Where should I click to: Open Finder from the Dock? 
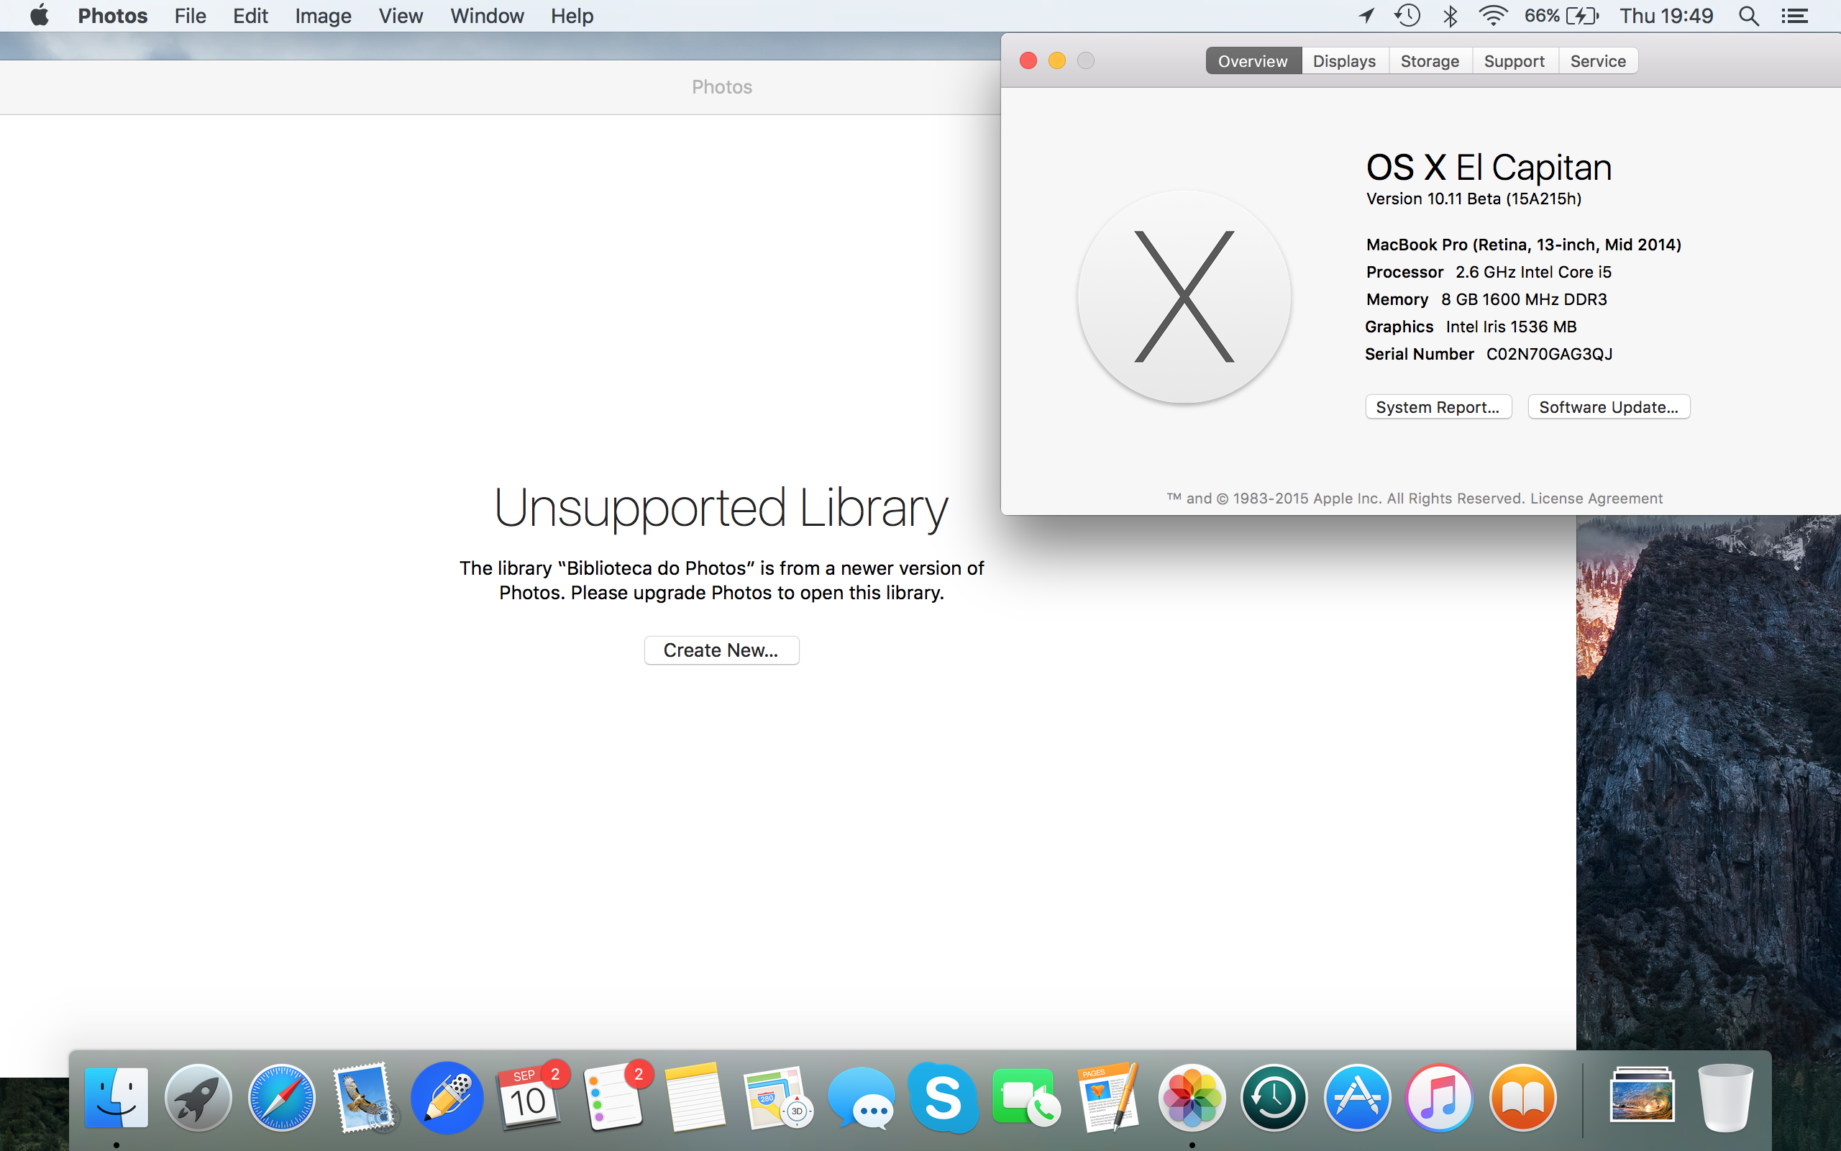116,1098
